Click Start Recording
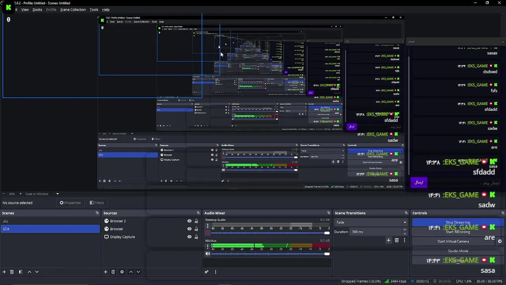506x285 pixels. 458,232
